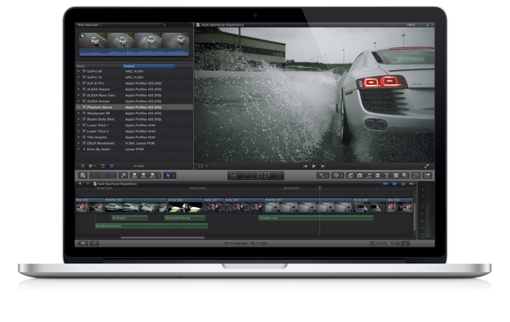Adjust the timeline zoom slider

[x=388, y=243]
